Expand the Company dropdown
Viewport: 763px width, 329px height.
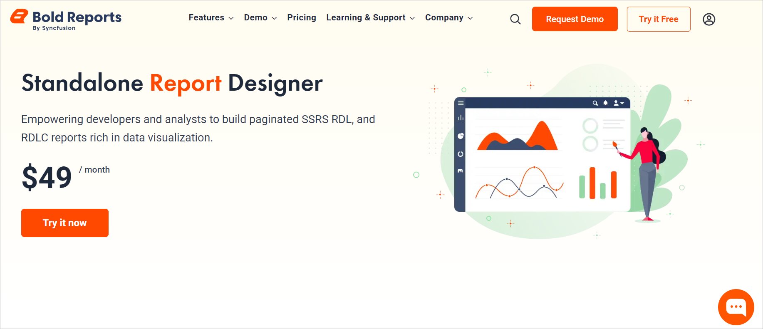(x=449, y=17)
